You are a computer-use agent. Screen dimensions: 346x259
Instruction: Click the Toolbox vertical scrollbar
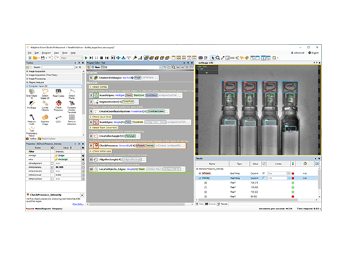83,103
